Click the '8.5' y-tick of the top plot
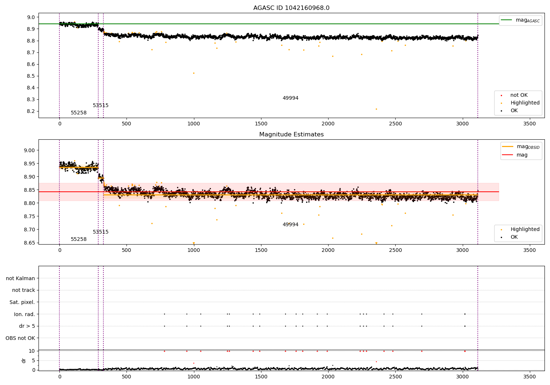 click(31, 76)
